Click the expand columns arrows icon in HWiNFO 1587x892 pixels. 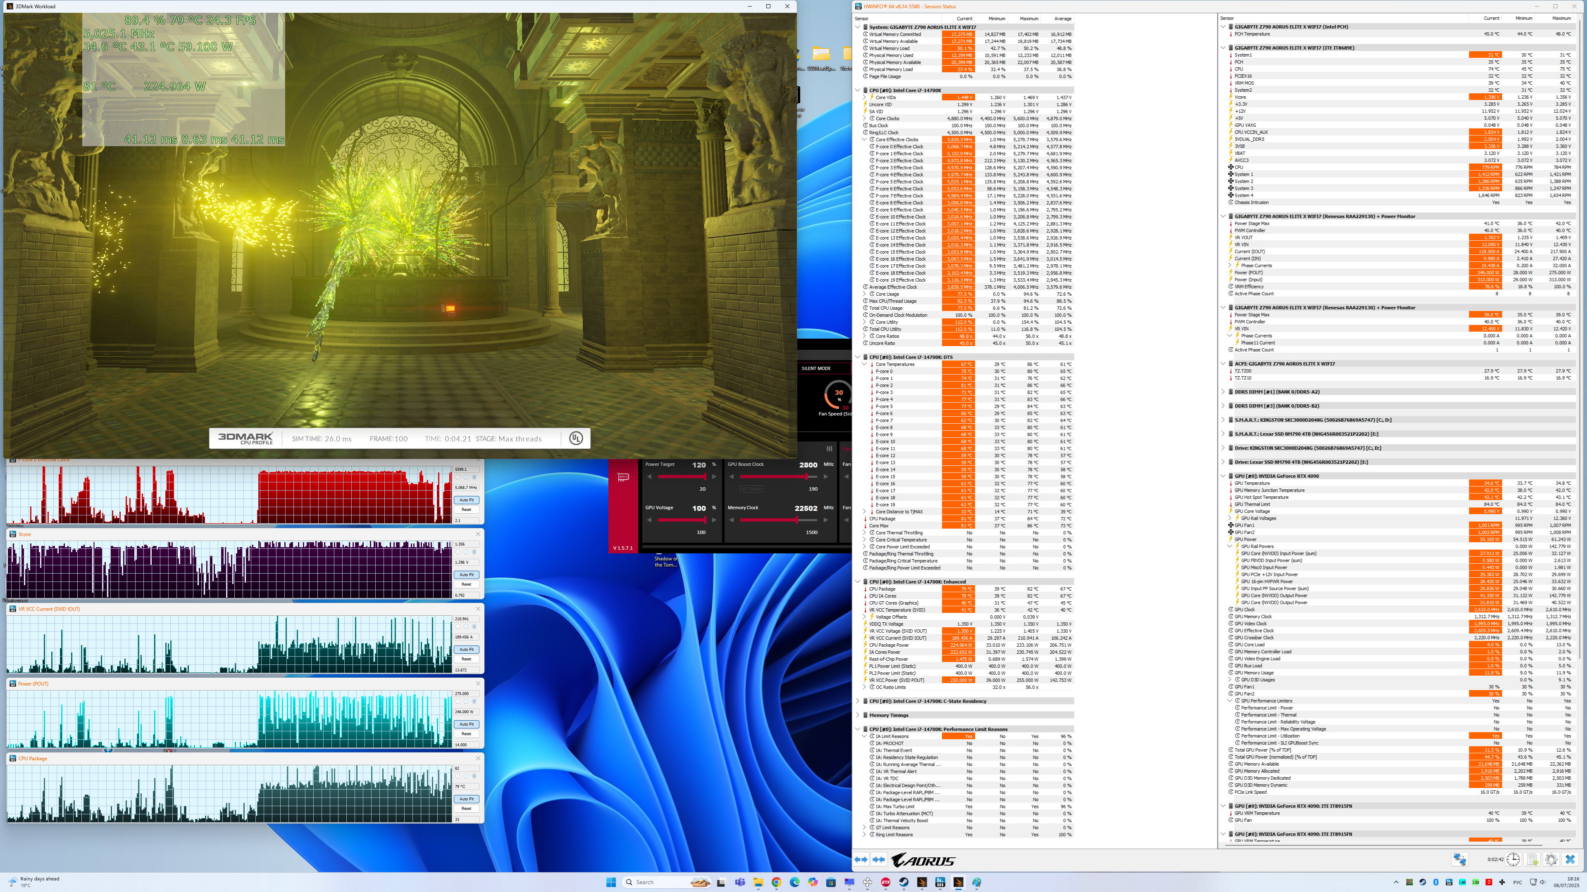(861, 859)
